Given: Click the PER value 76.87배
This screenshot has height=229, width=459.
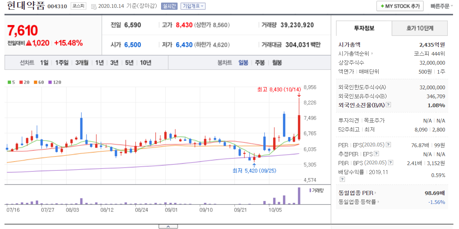Looking at the screenshot, I should point(420,145).
